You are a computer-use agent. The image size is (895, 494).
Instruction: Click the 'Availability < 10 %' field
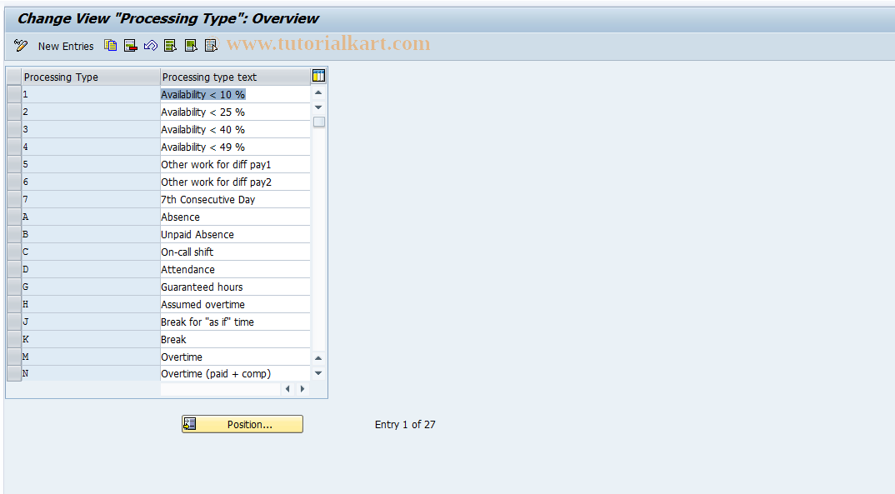coord(235,95)
